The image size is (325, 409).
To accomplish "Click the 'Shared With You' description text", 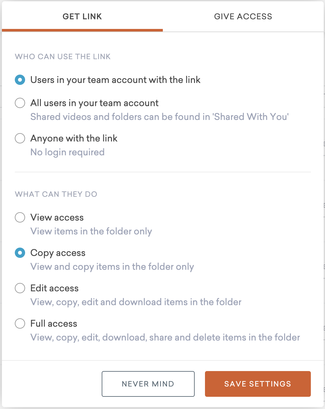I will [160, 117].
